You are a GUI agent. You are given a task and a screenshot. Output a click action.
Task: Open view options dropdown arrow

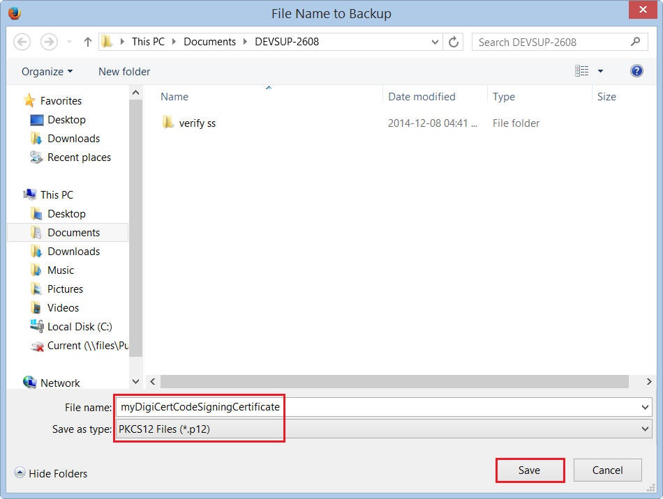[x=600, y=71]
